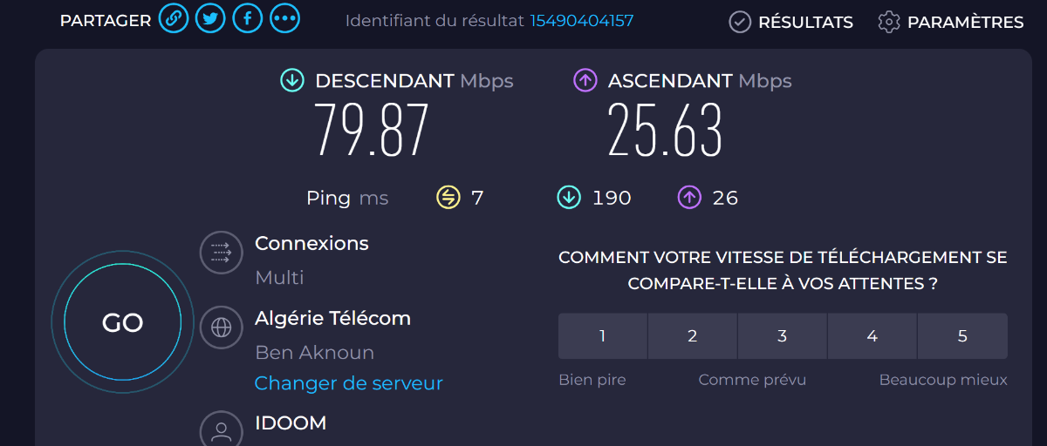Screen dimensions: 1047x446
Task: Click the Résultats checkmark icon
Action: (x=740, y=22)
